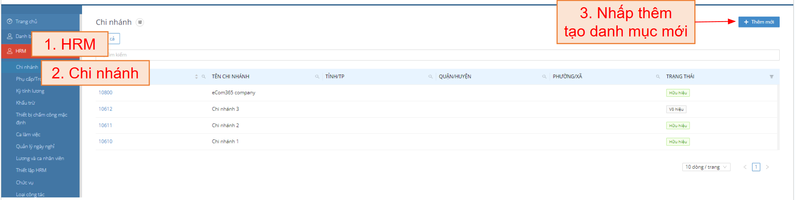Click the previous page arrow in pagination
Screen dimensions: 795x200
point(745,167)
